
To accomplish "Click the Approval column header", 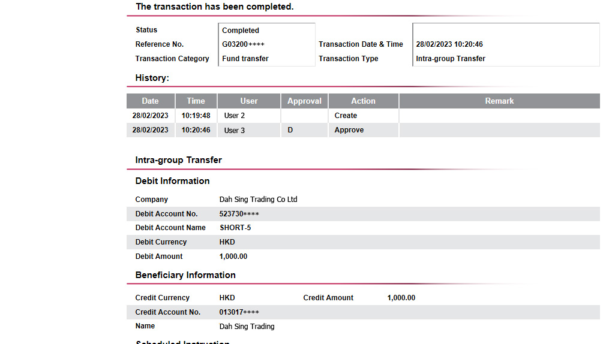I will click(x=304, y=101).
